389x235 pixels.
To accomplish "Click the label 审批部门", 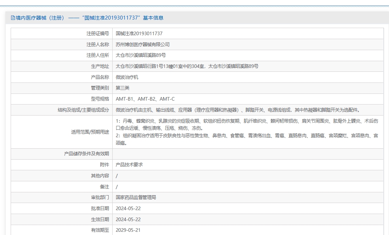I will click(x=100, y=198).
